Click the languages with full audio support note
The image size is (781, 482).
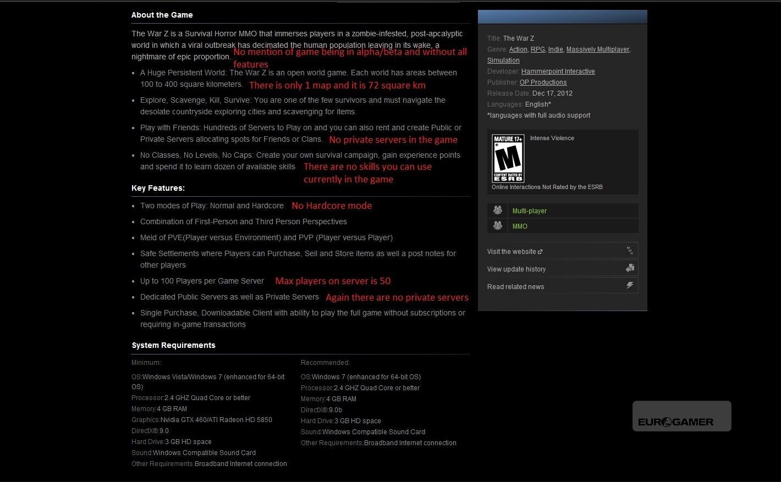point(539,115)
